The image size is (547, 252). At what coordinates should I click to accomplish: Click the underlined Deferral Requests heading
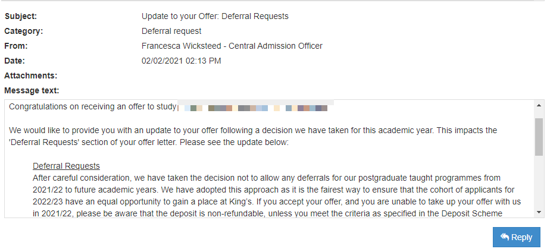click(66, 166)
